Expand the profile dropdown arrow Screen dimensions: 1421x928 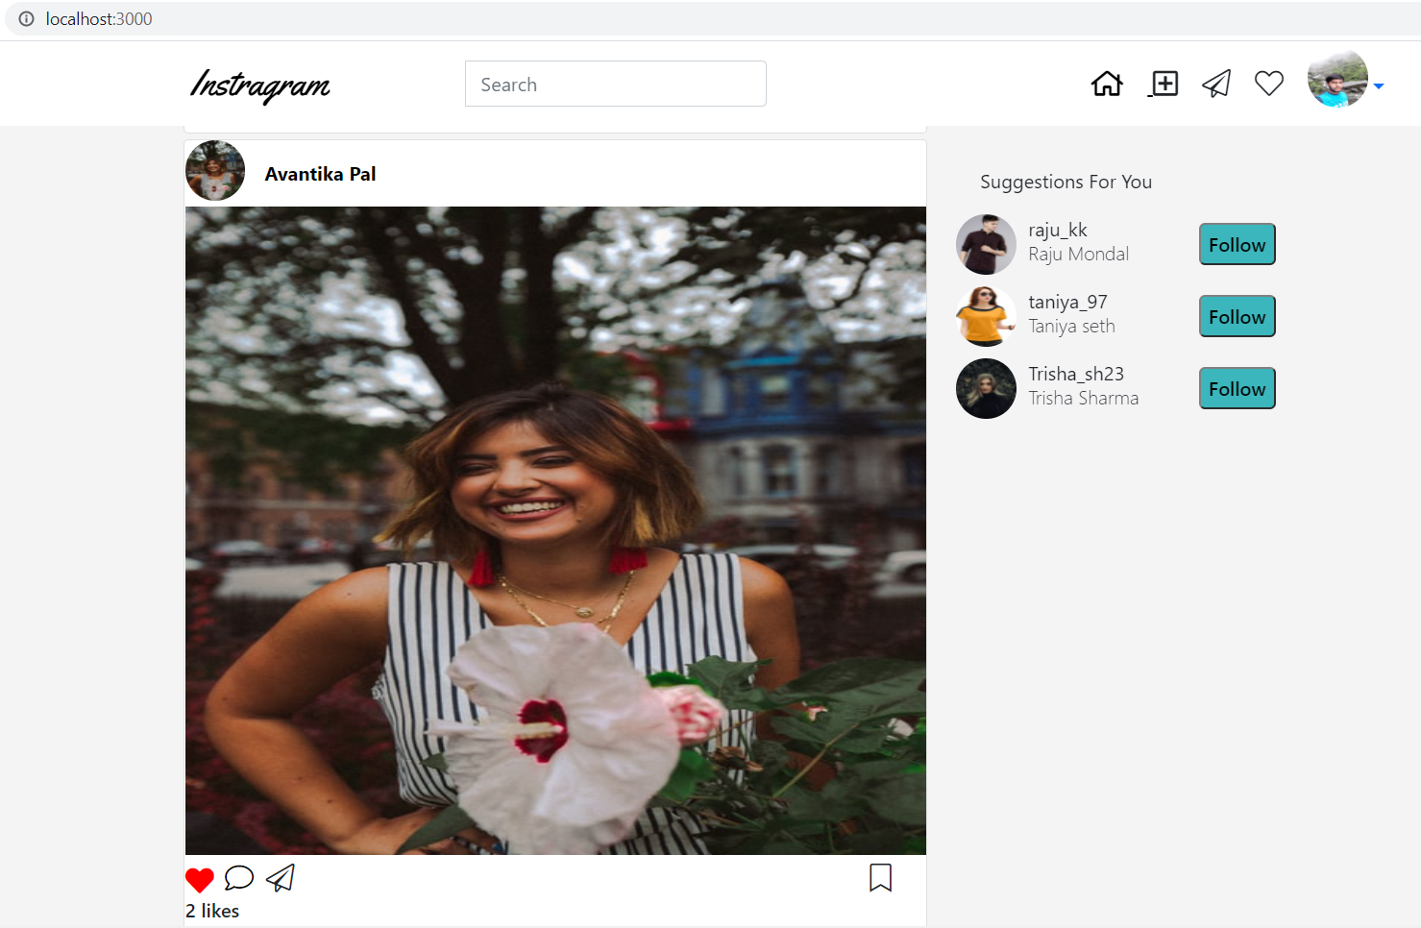tap(1381, 86)
